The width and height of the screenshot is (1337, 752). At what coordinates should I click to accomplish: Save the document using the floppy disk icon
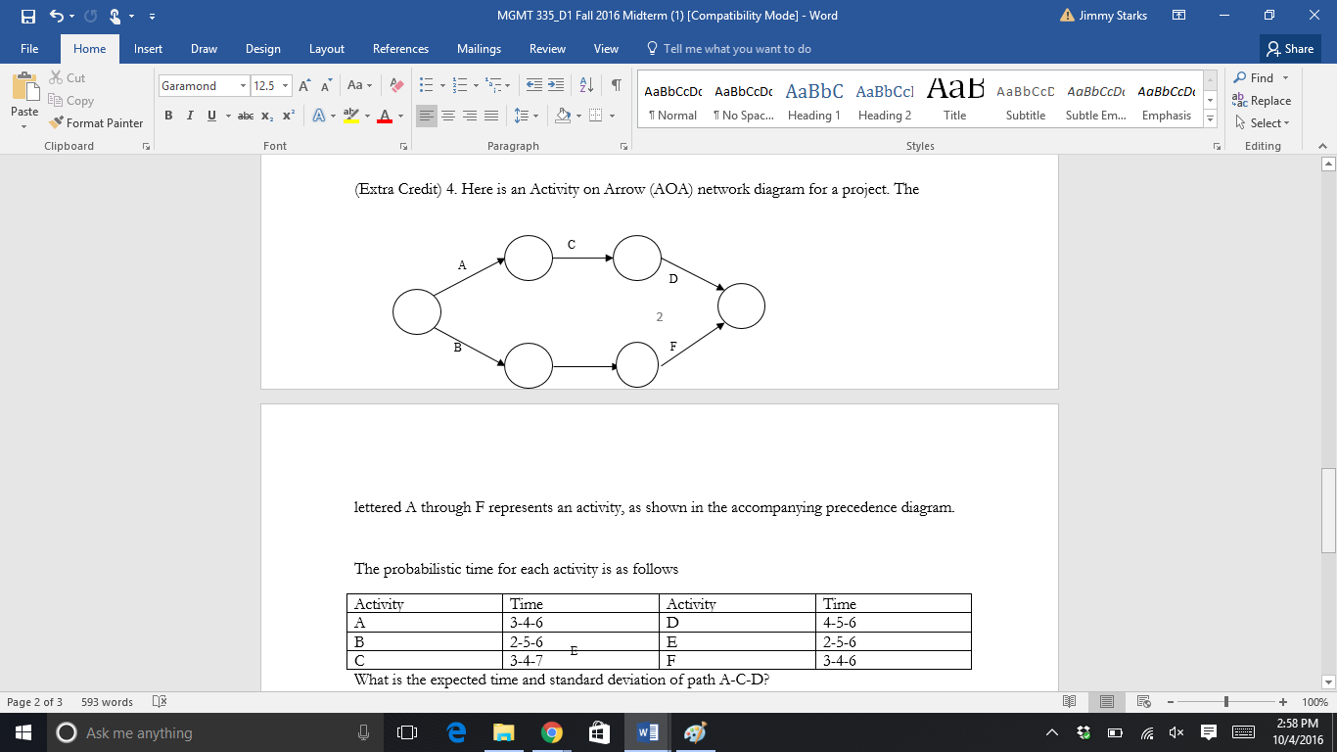27,16
